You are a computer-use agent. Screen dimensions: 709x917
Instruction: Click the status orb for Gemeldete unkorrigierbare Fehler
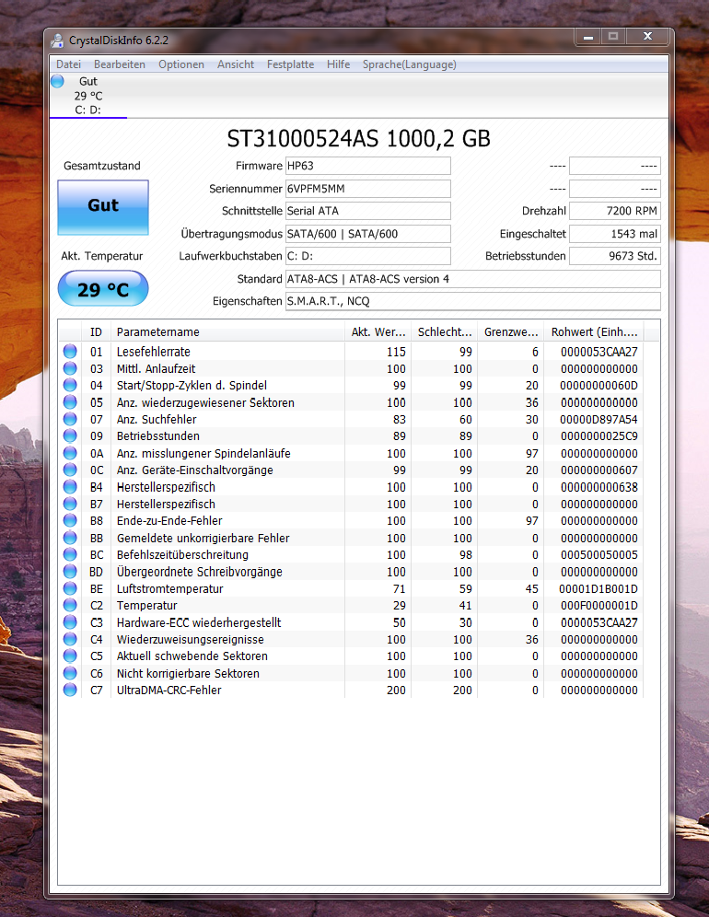70,538
